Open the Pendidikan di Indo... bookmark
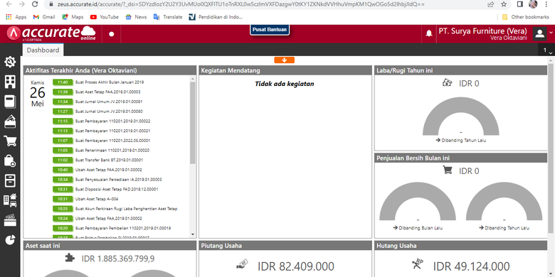This screenshot has height=277, width=555. point(216,17)
